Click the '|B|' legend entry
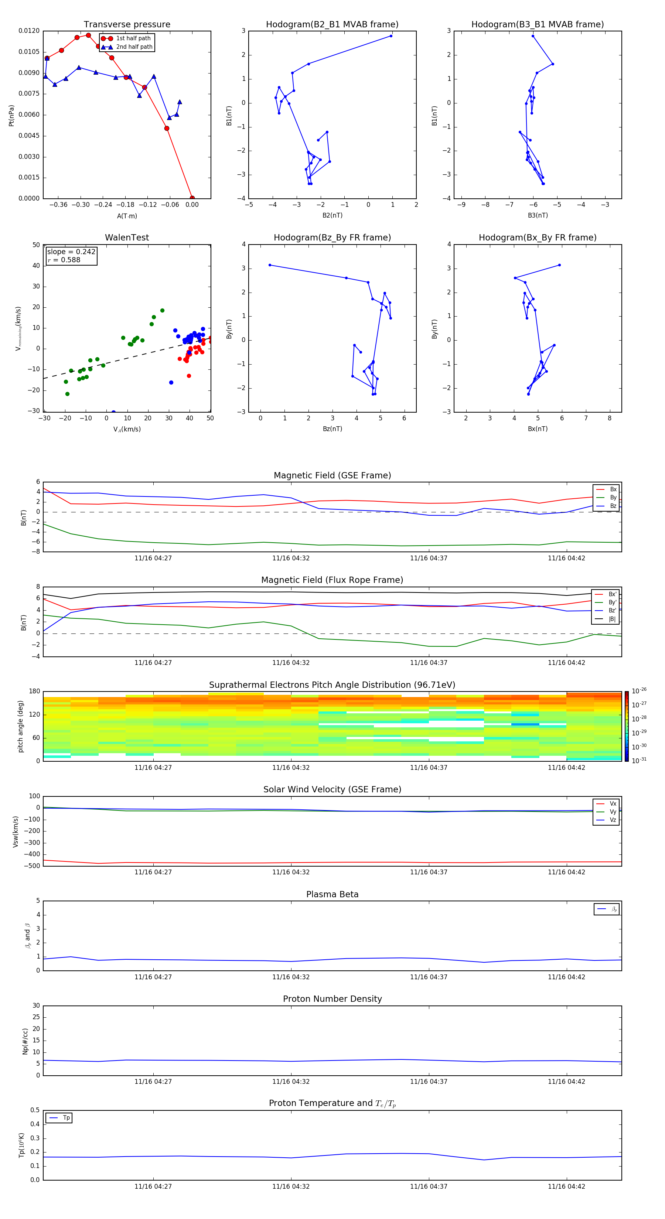The height and width of the screenshot is (1219, 665). pyautogui.click(x=606, y=619)
